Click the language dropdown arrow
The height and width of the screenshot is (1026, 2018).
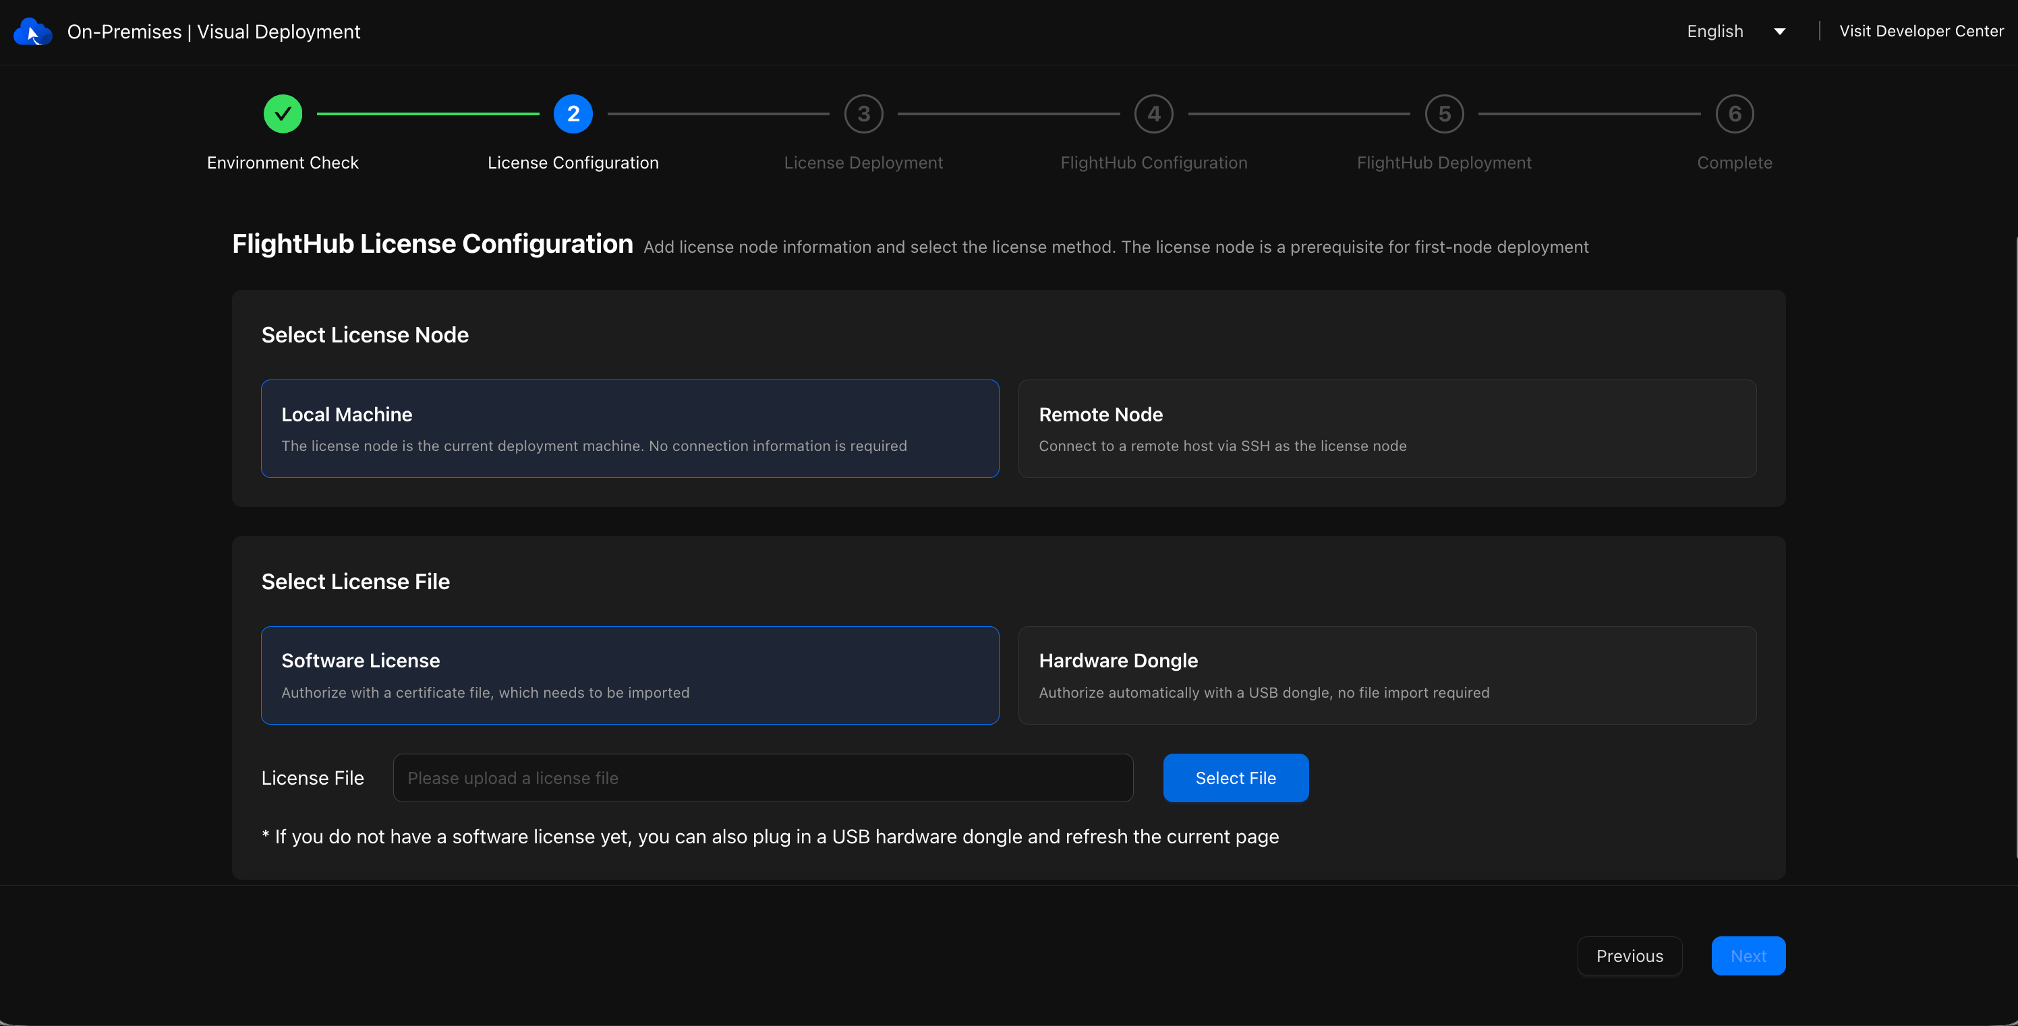[x=1779, y=32]
